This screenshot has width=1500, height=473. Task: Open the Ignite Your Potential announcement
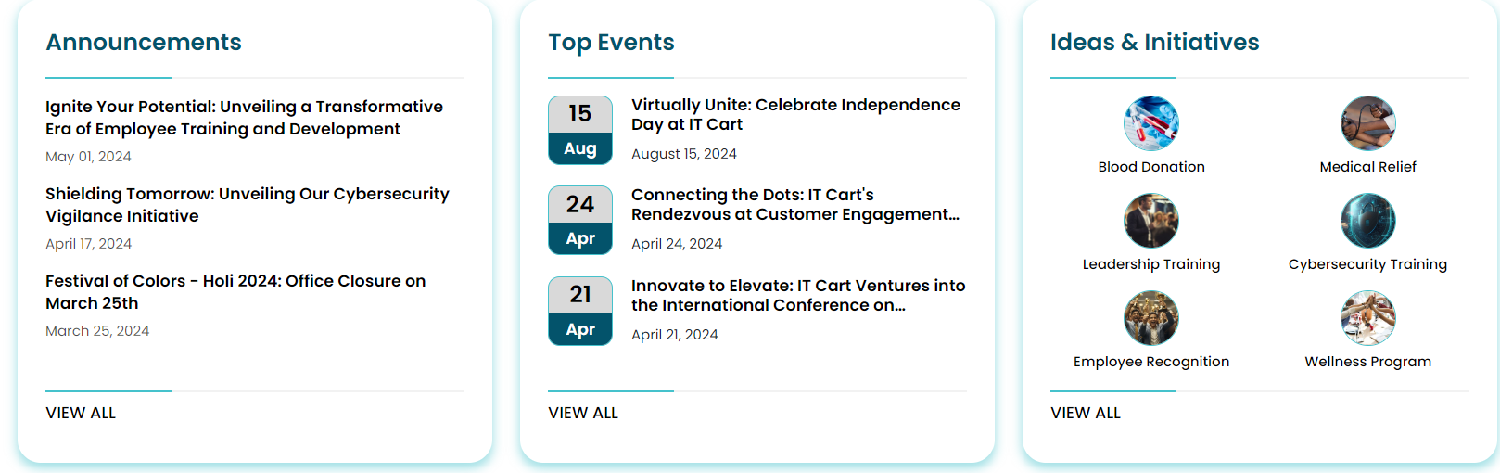click(244, 118)
